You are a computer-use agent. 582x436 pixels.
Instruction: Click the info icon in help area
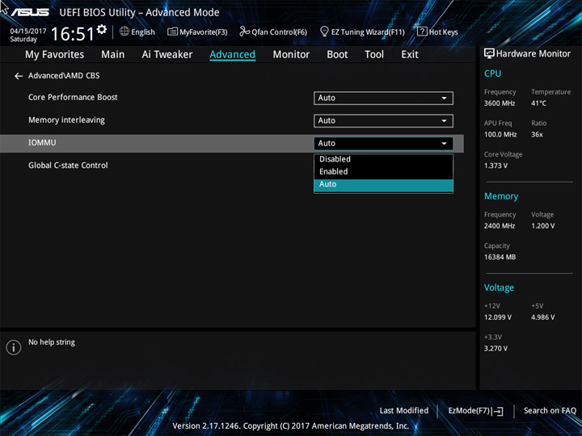[x=14, y=347]
